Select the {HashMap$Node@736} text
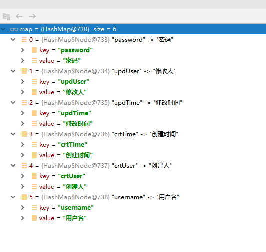This screenshot has height=252, width=266. click(x=75, y=134)
